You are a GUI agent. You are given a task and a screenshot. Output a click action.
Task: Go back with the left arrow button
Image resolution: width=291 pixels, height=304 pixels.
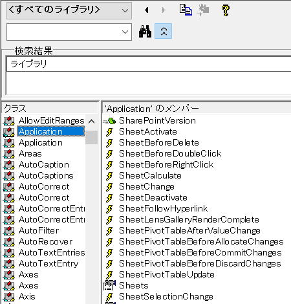click(147, 10)
